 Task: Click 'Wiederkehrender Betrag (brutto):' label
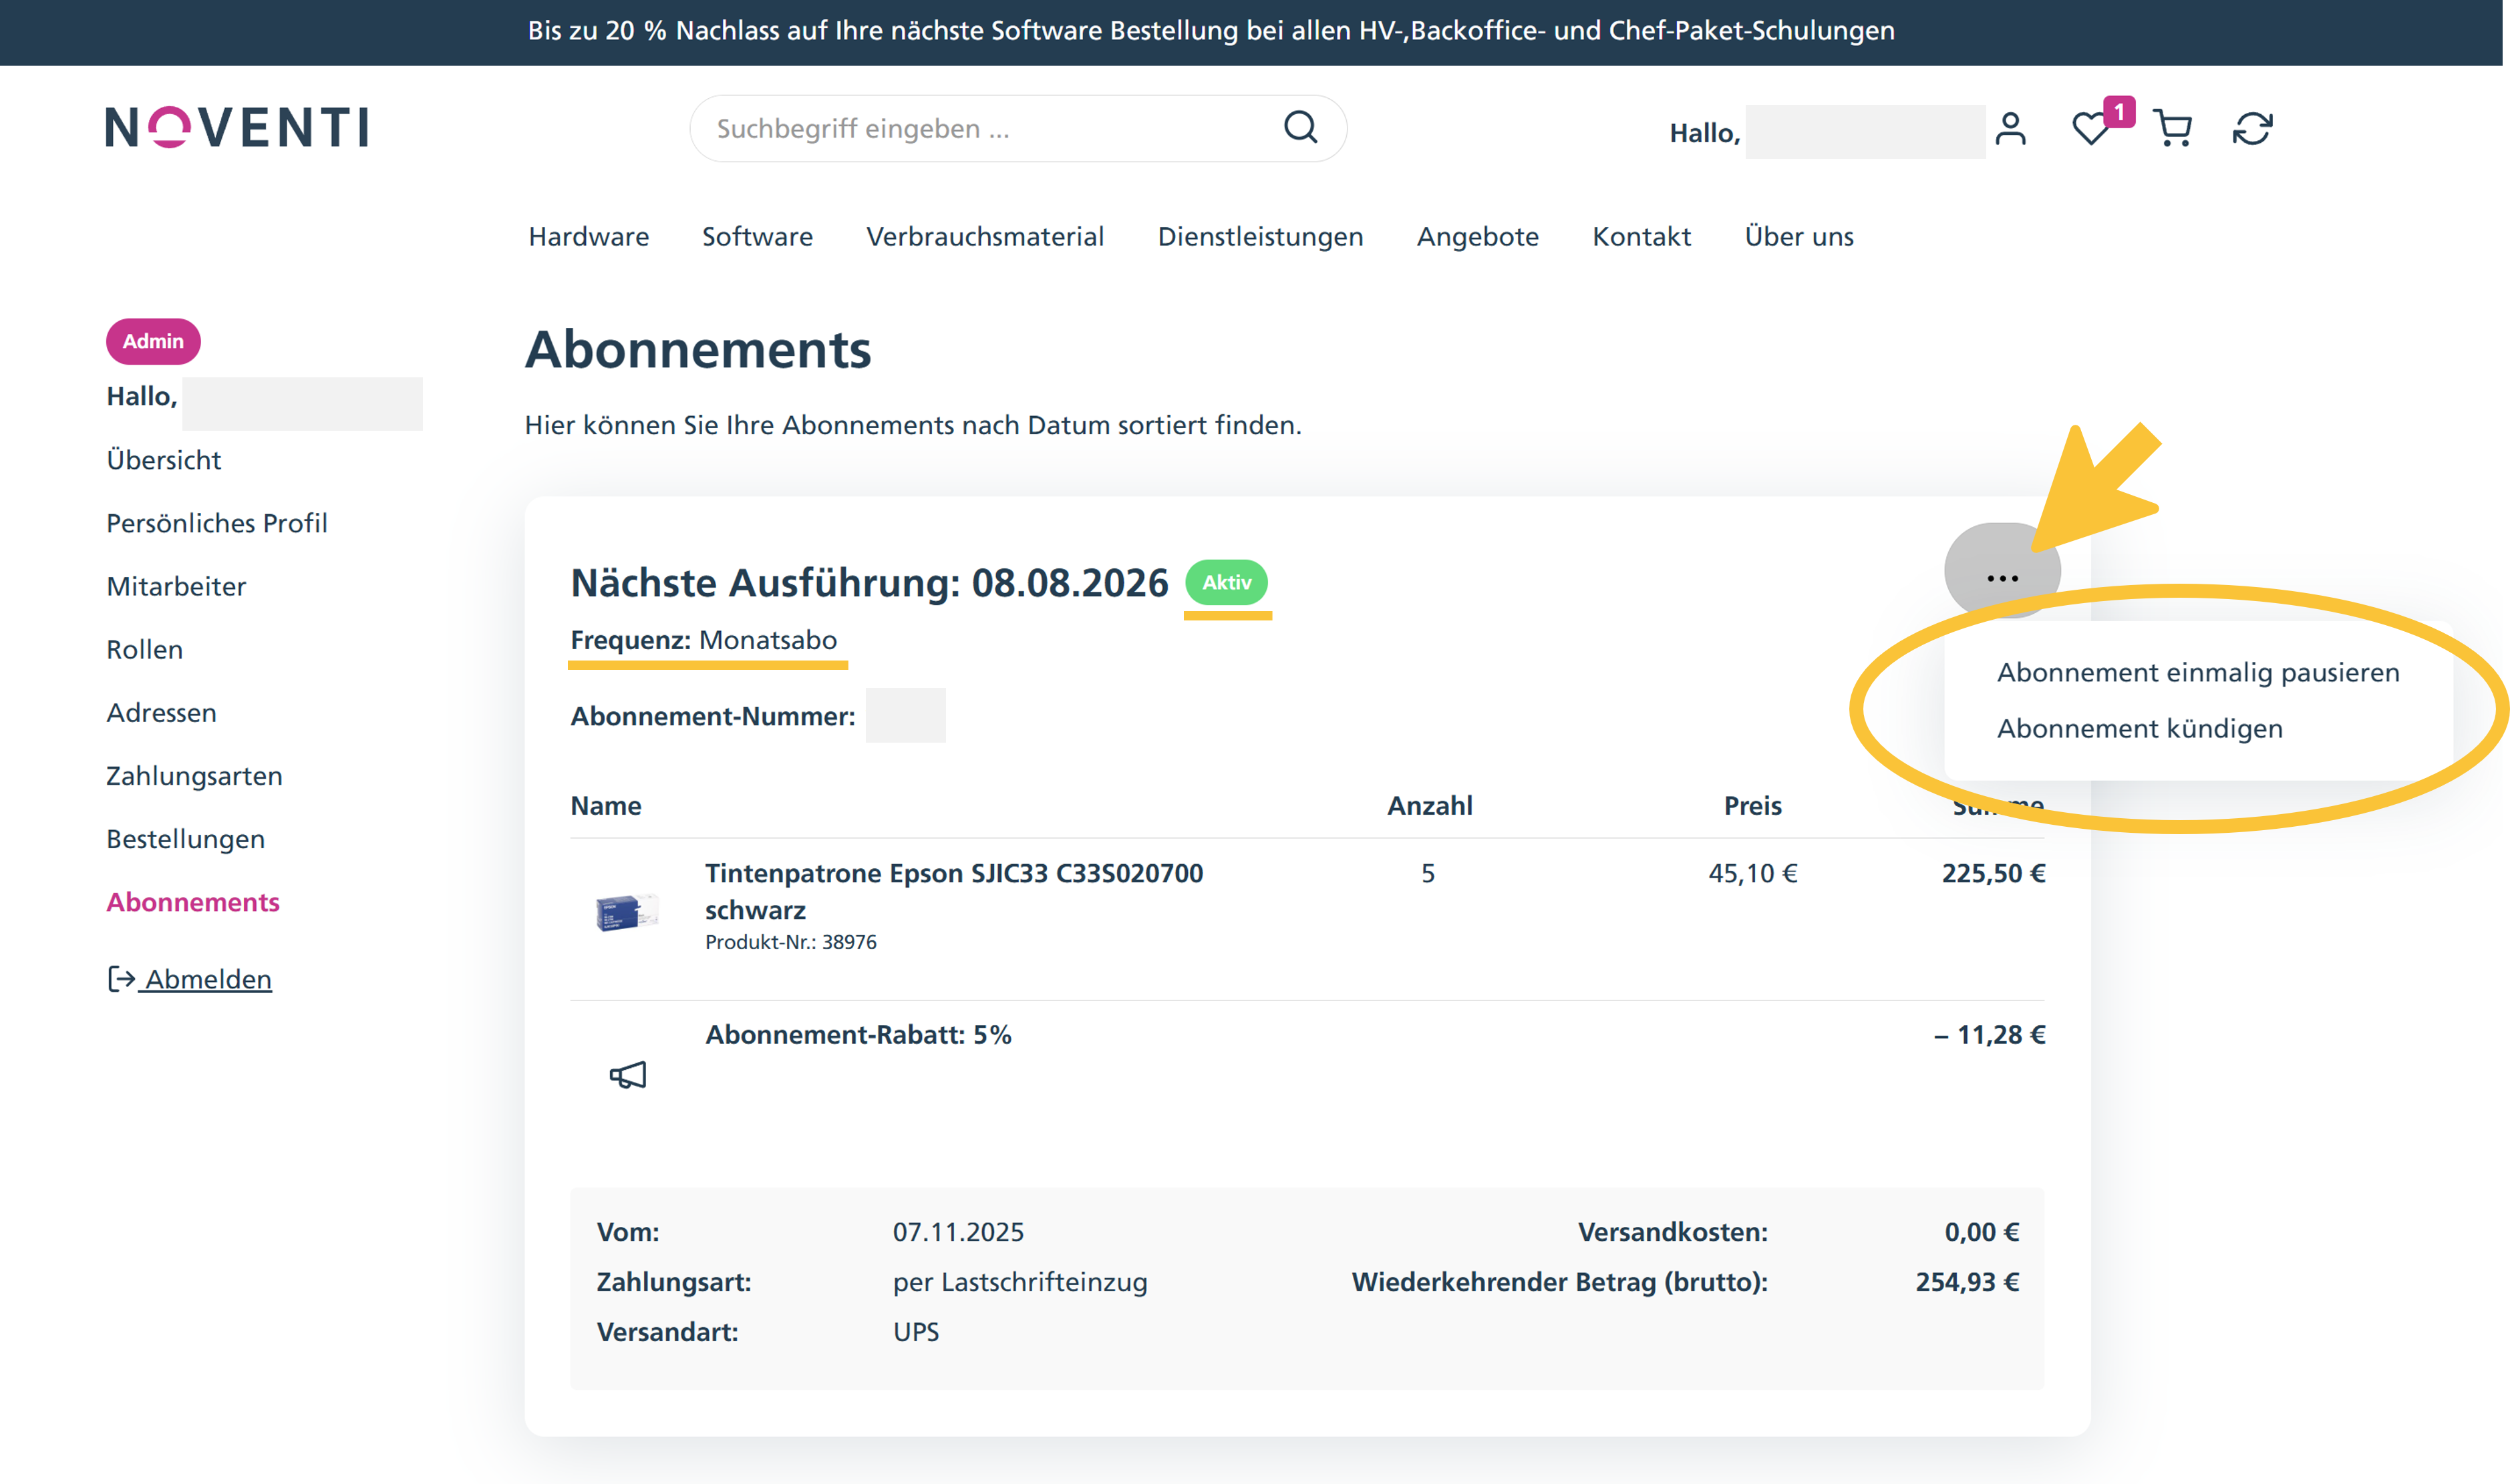pyautogui.click(x=1559, y=1282)
